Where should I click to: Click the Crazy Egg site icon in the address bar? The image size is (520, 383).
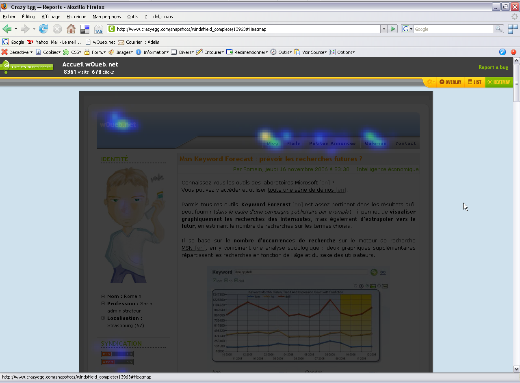[111, 29]
